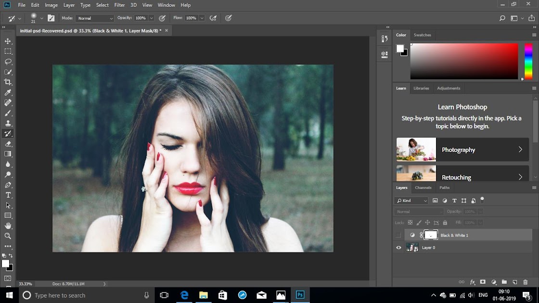
Task: Open the brush blending Mode dropdown
Action: [x=94, y=18]
